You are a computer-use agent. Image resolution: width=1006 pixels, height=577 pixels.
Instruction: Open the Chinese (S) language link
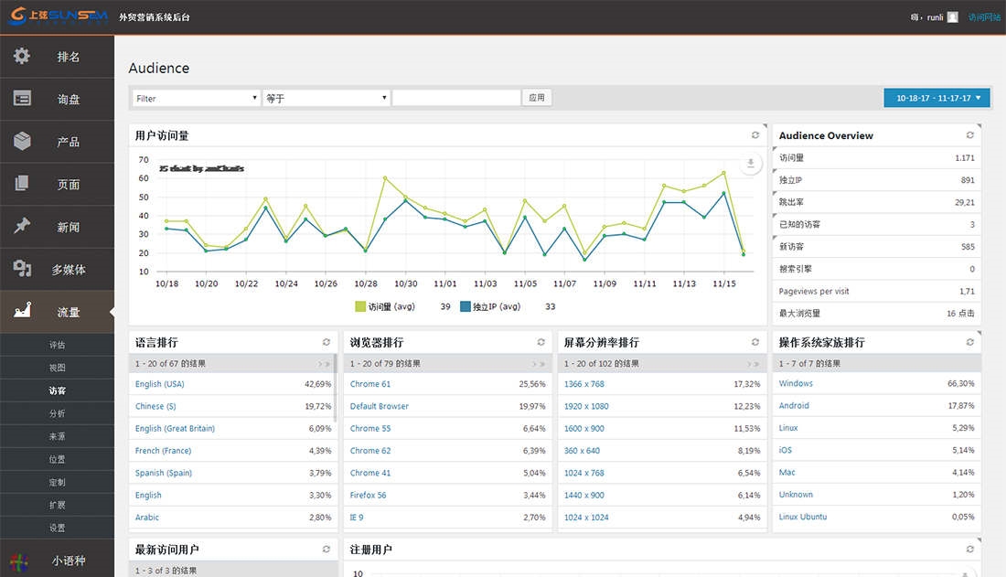pyautogui.click(x=155, y=406)
